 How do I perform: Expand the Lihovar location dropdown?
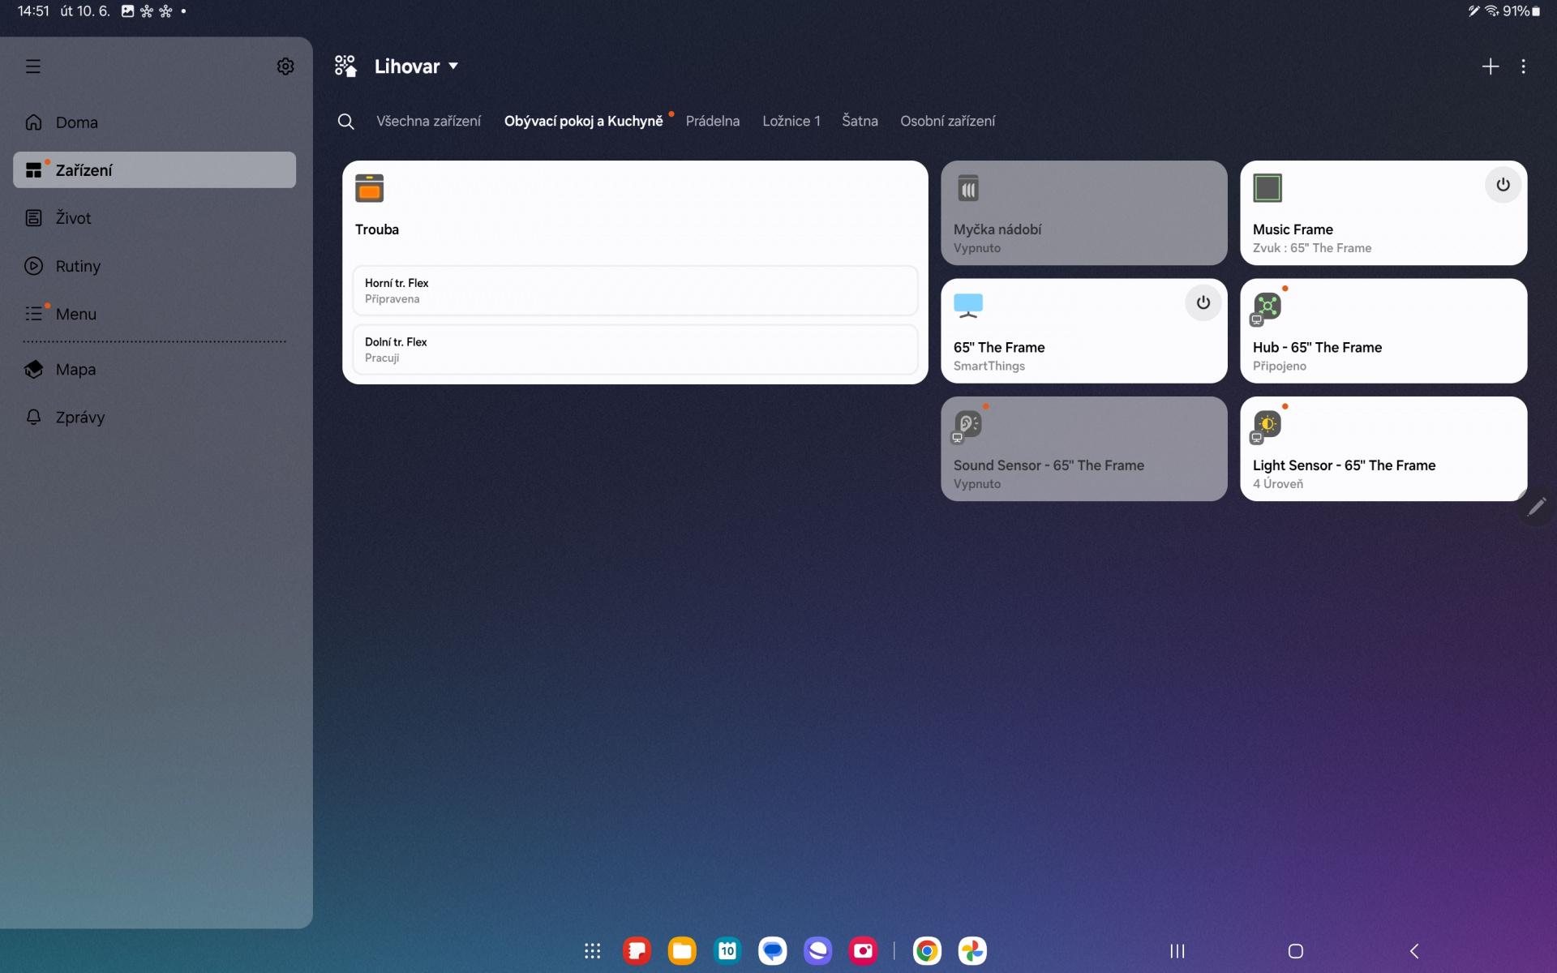417,66
